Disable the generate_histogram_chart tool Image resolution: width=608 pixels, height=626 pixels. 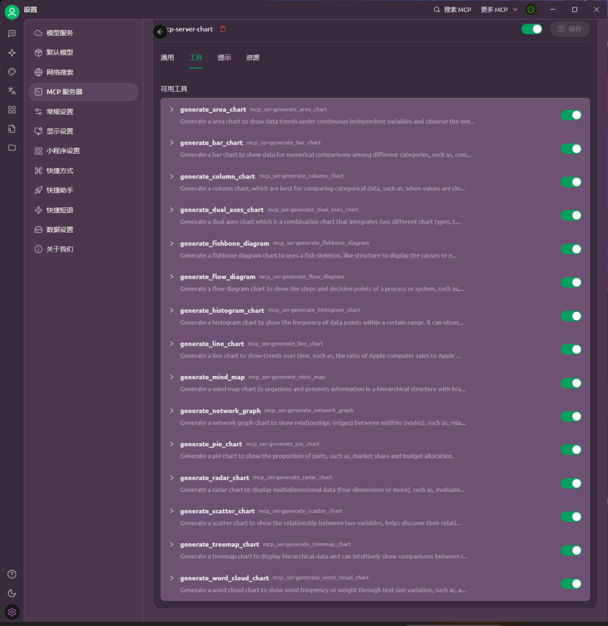coord(571,316)
